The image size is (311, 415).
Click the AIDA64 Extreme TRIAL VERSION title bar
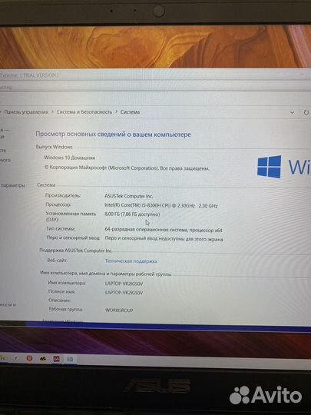(x=155, y=75)
